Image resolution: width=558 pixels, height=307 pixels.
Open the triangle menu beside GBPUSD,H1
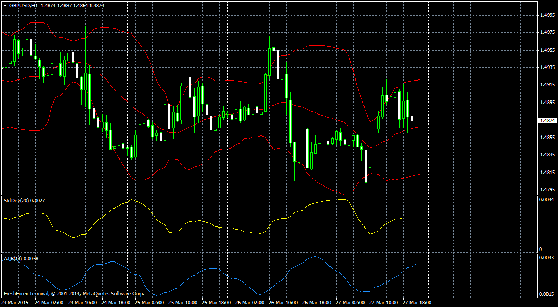click(x=5, y=5)
